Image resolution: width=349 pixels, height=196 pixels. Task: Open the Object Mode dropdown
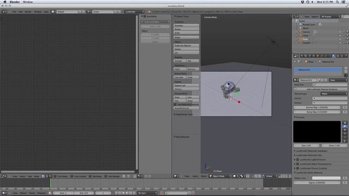coord(220,176)
